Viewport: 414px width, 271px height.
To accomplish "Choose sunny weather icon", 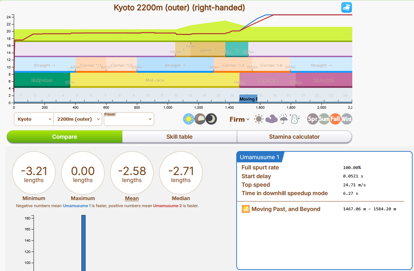I will 259,119.
